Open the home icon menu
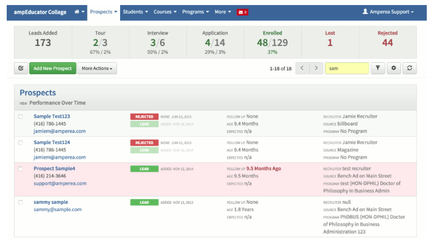This screenshot has height=239, width=436. click(79, 12)
